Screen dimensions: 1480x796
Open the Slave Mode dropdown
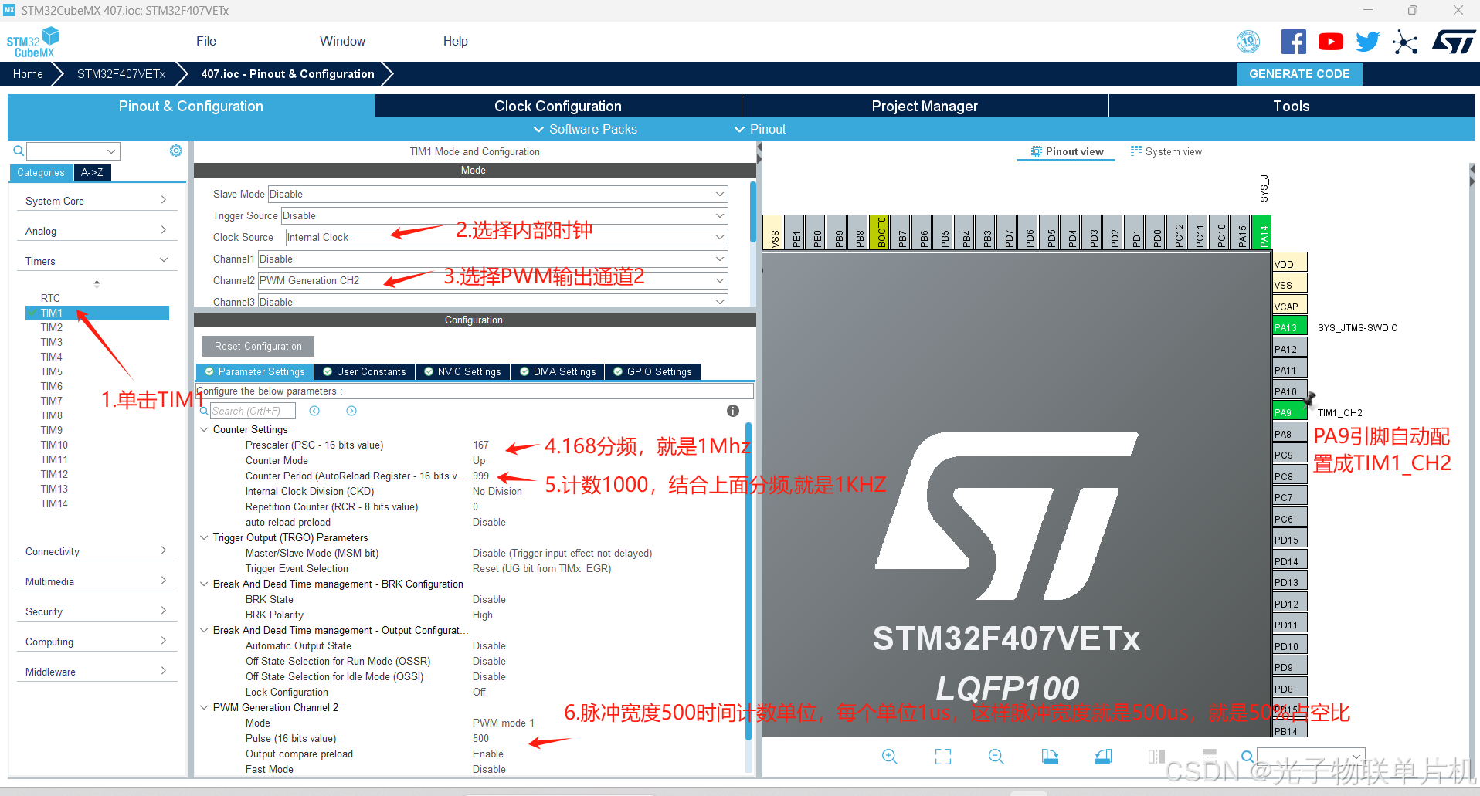(497, 194)
